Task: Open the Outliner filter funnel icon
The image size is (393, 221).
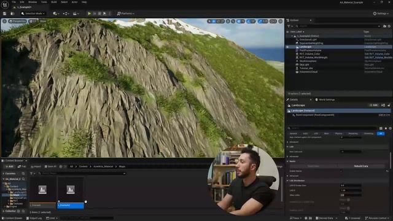Action: tap(289, 26)
